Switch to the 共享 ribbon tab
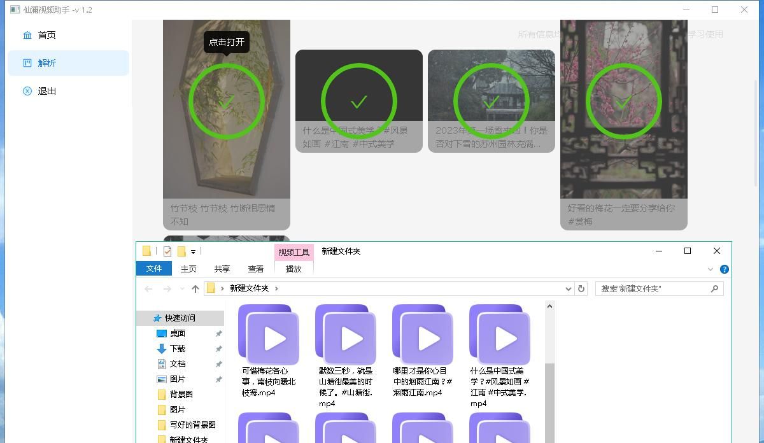Image resolution: width=764 pixels, height=443 pixels. (222, 269)
